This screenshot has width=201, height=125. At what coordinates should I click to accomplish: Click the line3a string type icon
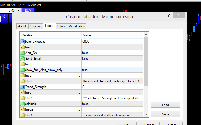pos(22,109)
